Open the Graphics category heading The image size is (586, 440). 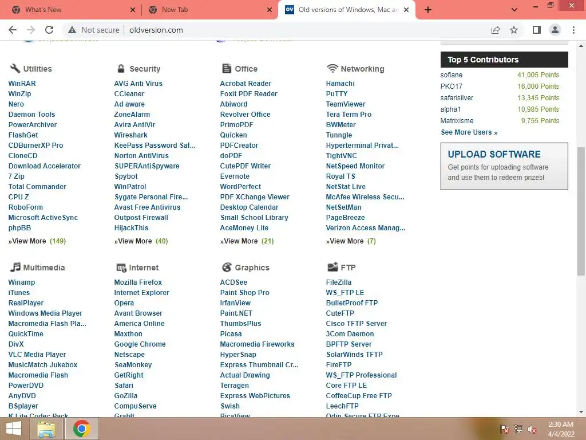pyautogui.click(x=252, y=267)
